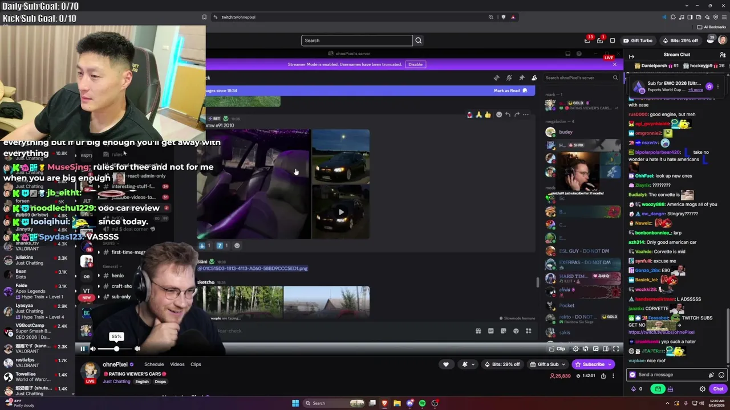
Task: Click the Twitch search magnifier button
Action: (x=419, y=40)
